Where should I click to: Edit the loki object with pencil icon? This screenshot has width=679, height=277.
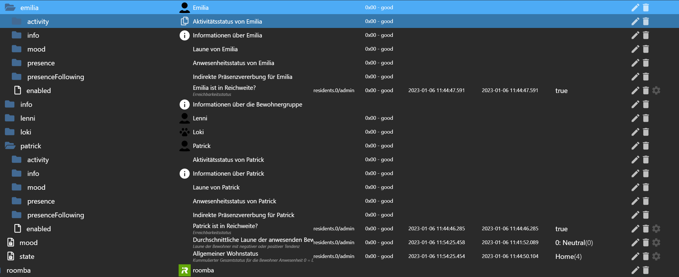coord(635,132)
